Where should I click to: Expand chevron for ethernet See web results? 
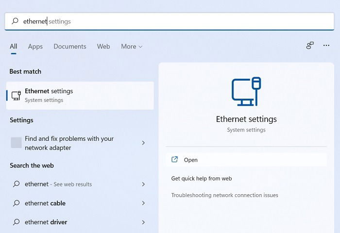[x=143, y=184]
